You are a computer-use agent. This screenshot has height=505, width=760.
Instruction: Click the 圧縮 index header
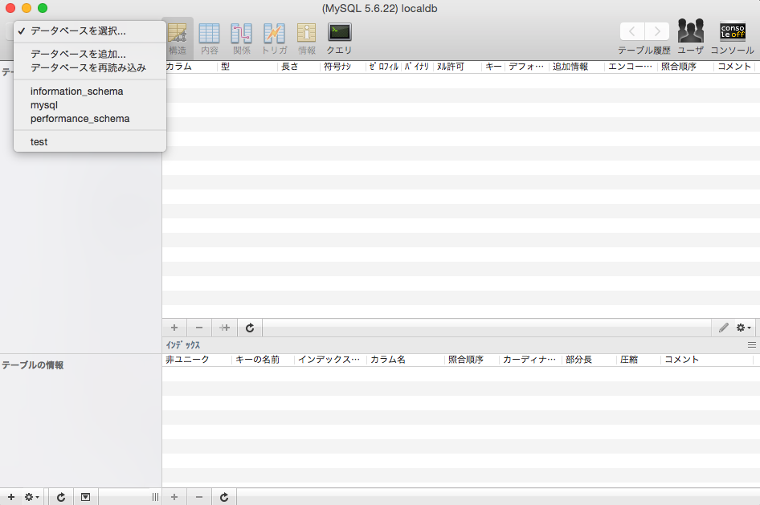639,360
